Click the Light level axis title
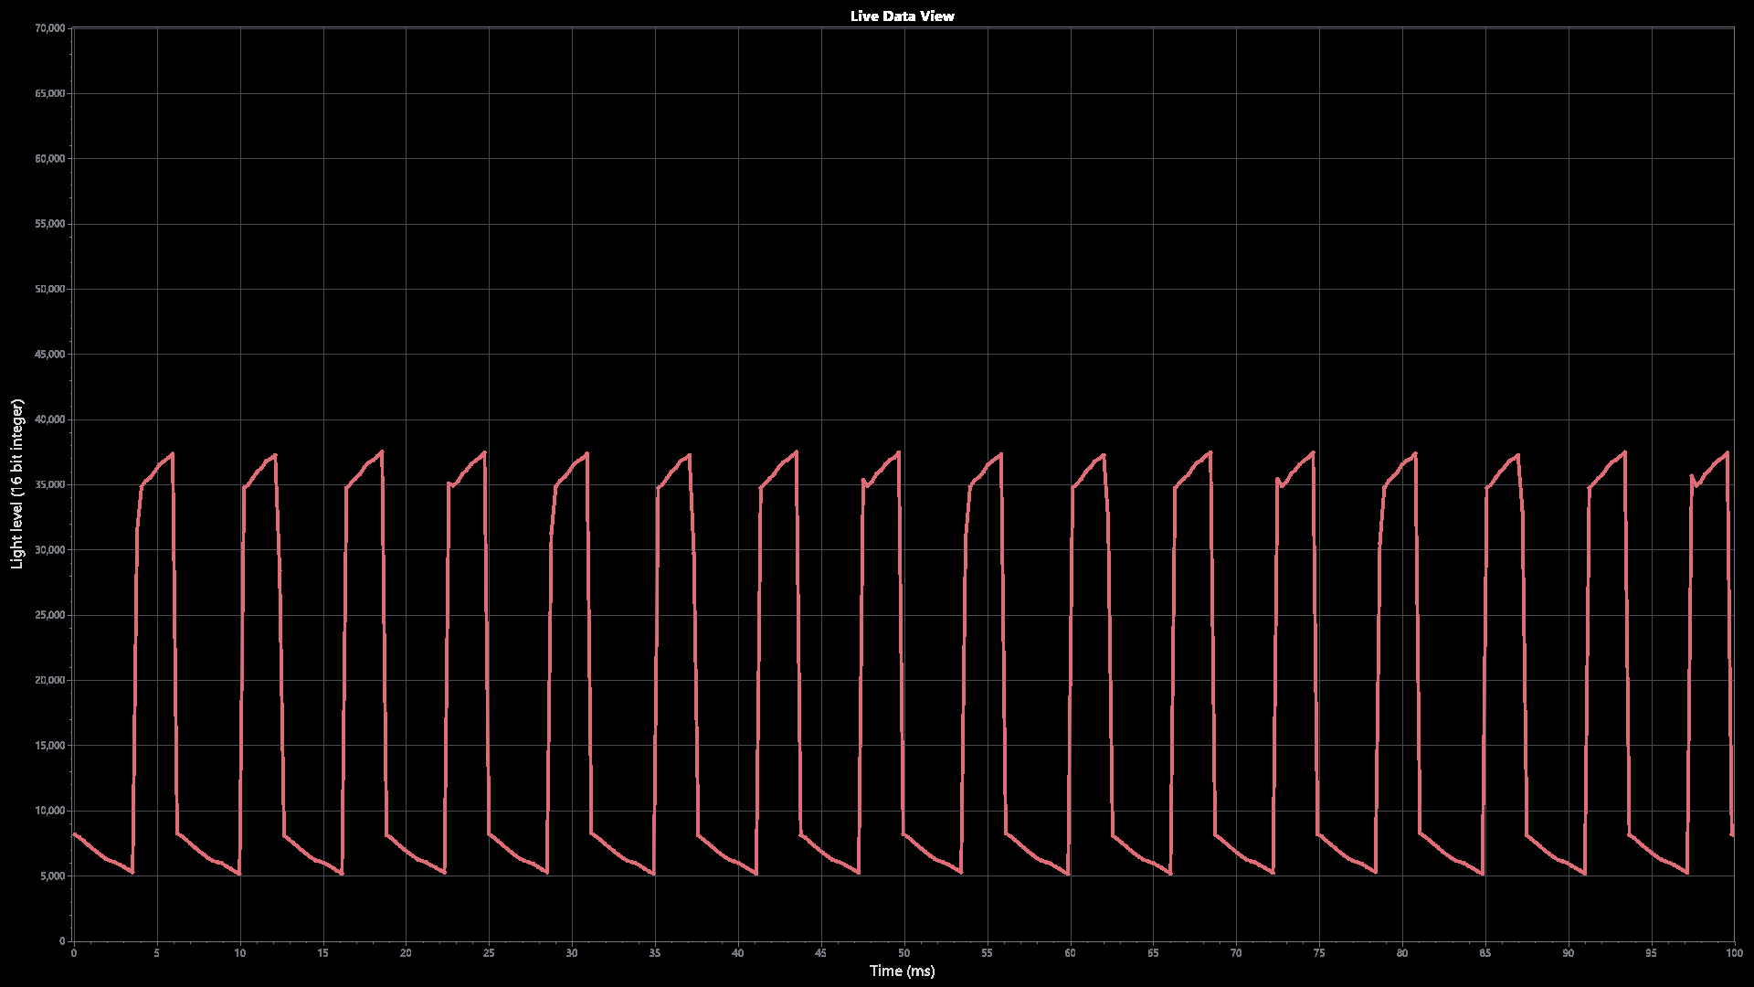This screenshot has width=1754, height=987. (x=16, y=484)
